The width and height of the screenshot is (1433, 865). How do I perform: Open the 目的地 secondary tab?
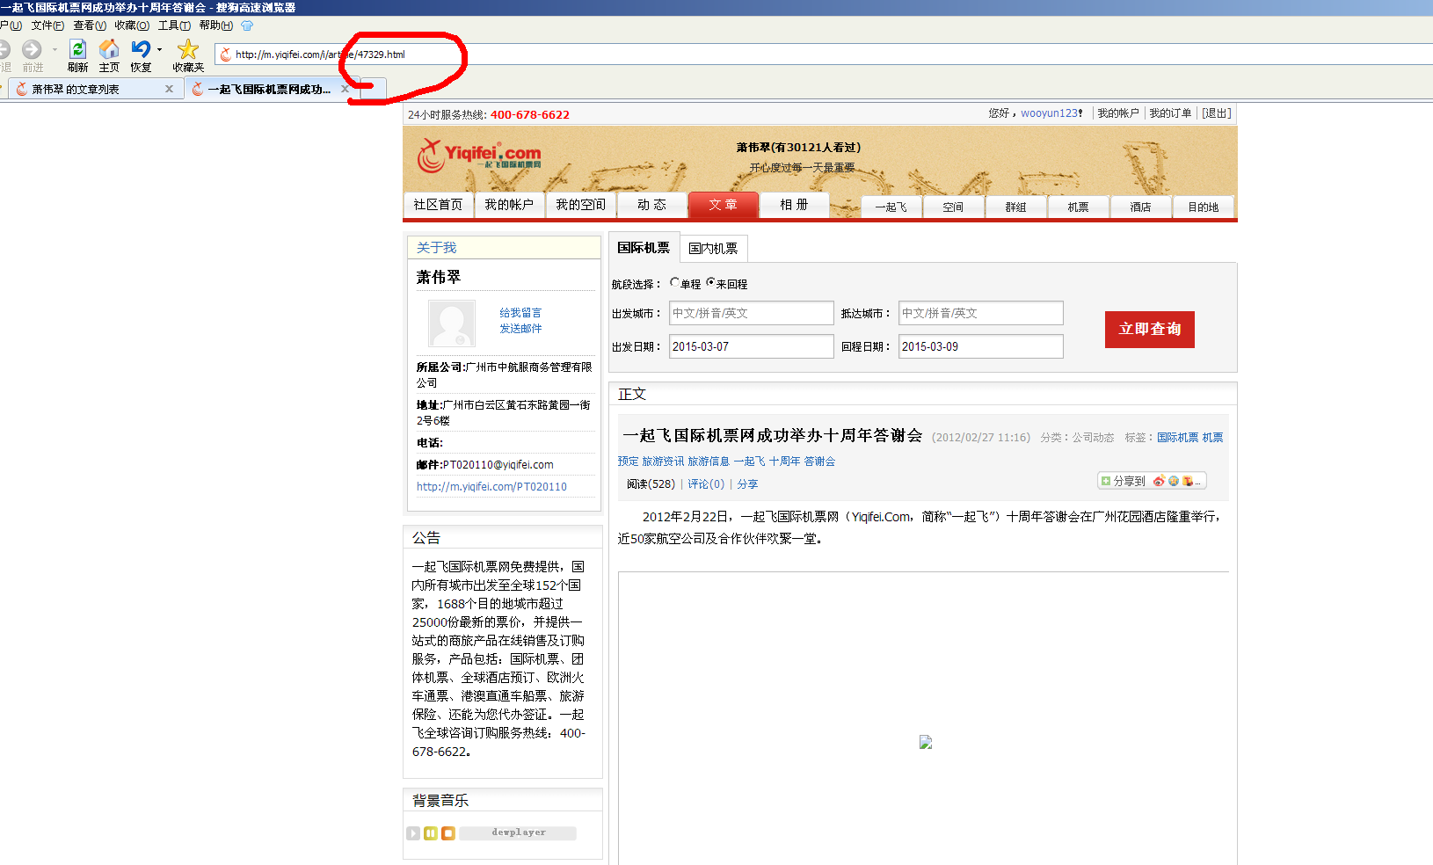tap(1203, 207)
